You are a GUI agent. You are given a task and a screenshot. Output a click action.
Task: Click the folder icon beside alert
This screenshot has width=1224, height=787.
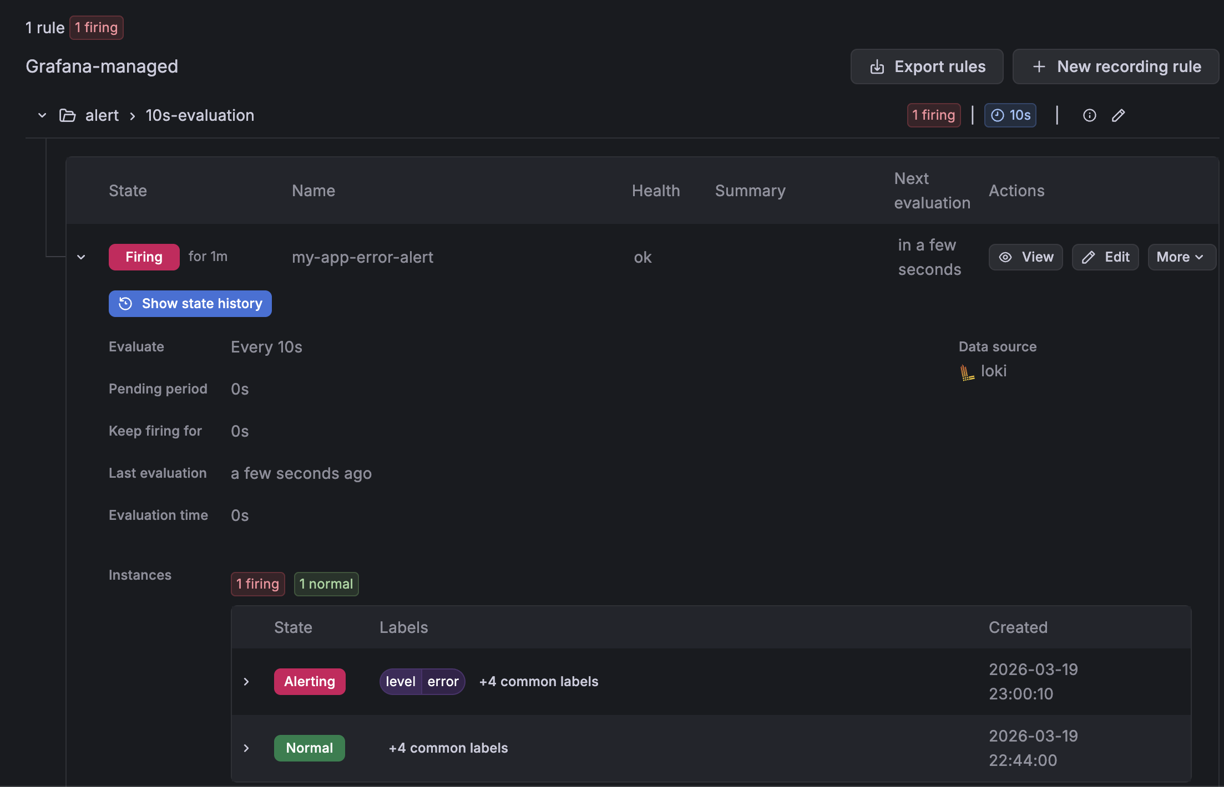coord(67,115)
